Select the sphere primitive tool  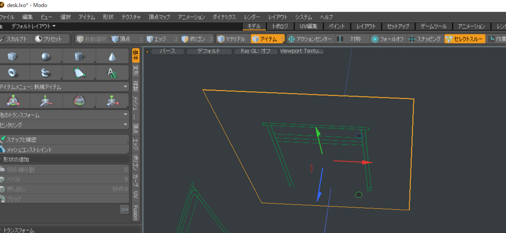tap(46, 57)
